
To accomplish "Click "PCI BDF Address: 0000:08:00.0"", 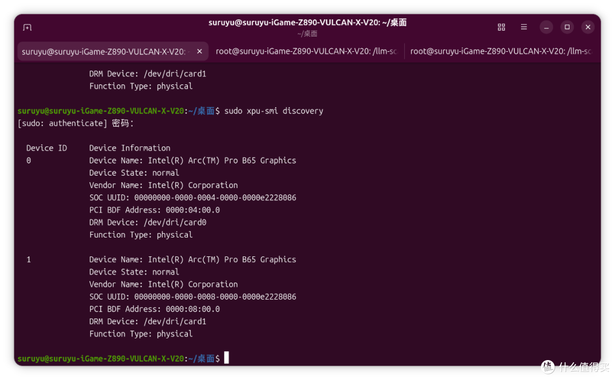I will click(154, 309).
